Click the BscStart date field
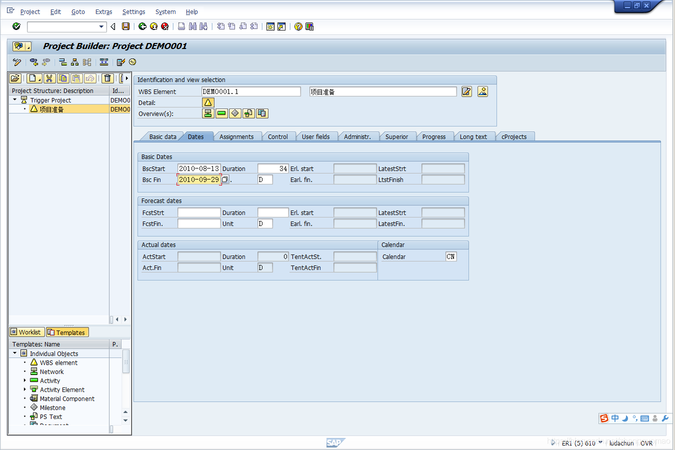The height and width of the screenshot is (450, 675). click(199, 168)
